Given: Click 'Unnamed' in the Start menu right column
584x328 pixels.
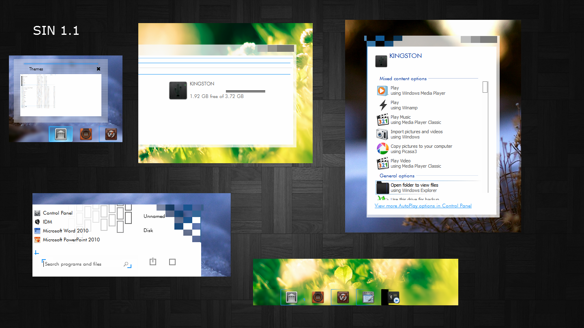Looking at the screenshot, I should coord(154,216).
